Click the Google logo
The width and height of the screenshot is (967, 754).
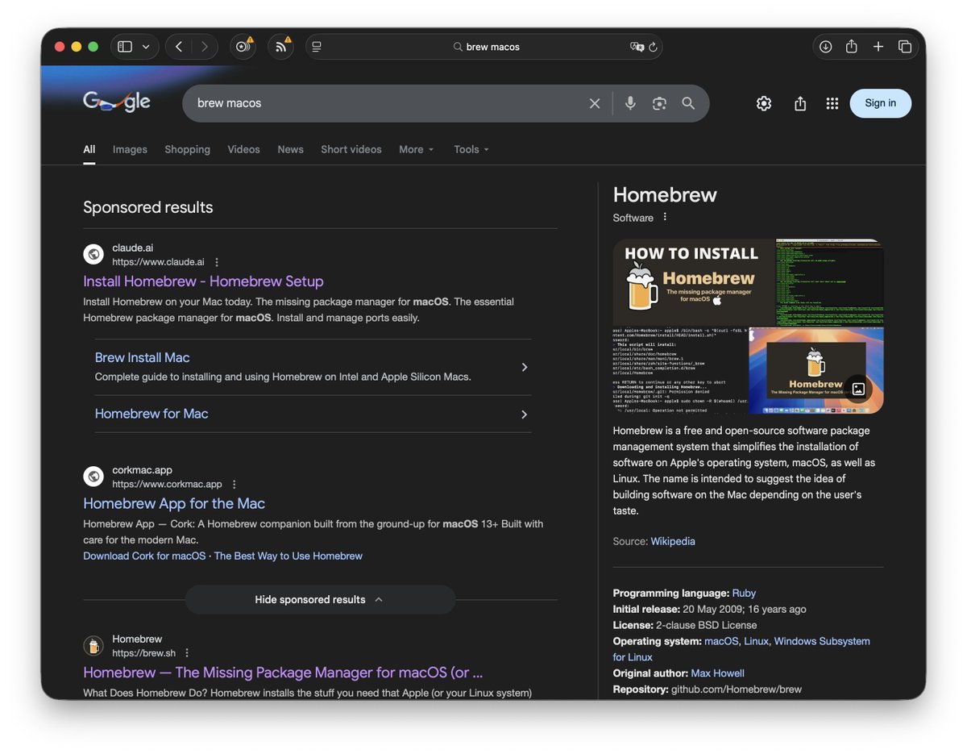pos(117,102)
